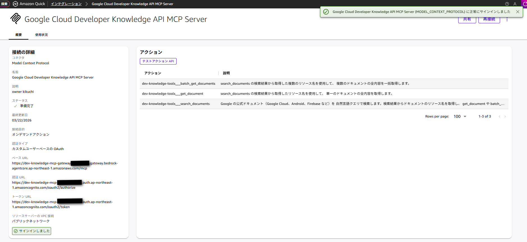This screenshot has height=242, width=527.
Task: Click the 探索 pill in the top bar
Action: [x=4, y=4]
